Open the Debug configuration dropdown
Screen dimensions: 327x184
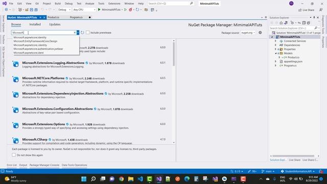pos(64,10)
